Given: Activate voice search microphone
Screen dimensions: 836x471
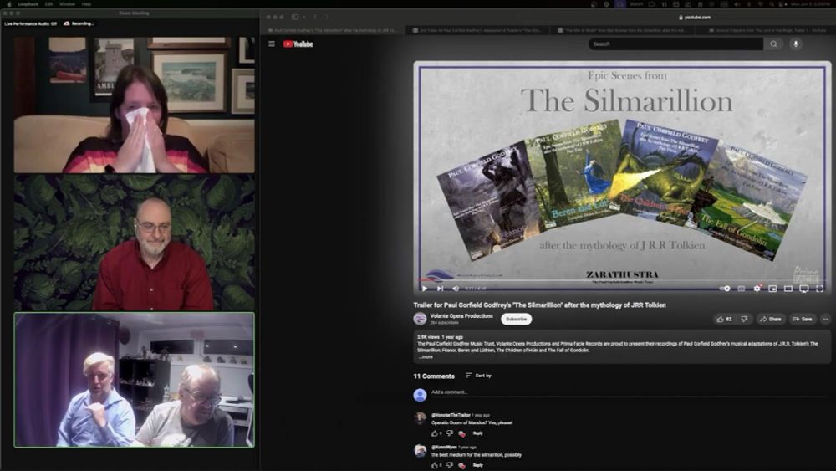Looking at the screenshot, I should 796,44.
